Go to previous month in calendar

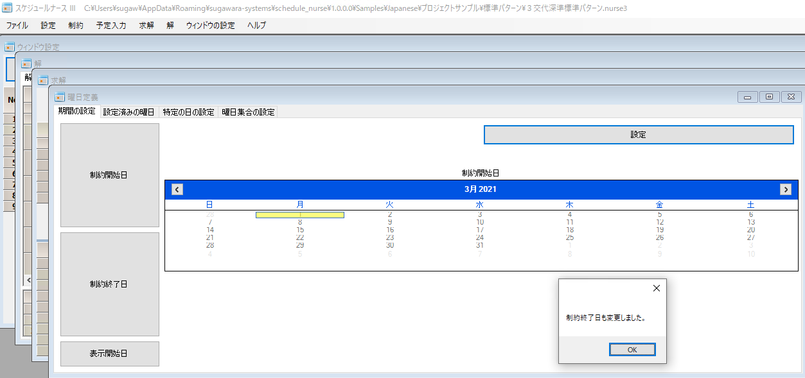tap(178, 189)
